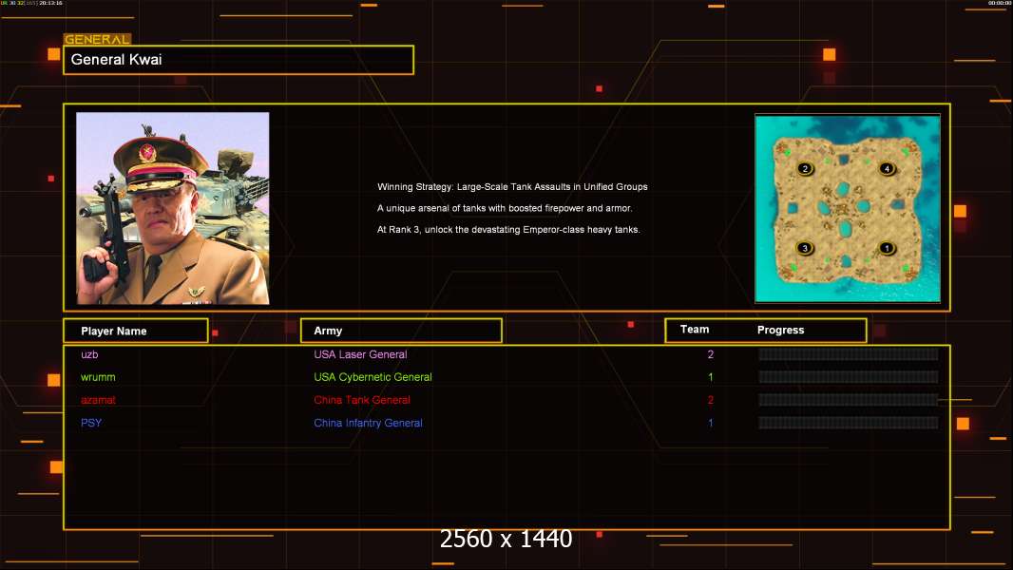Click the Team column header
The height and width of the screenshot is (570, 1013).
tap(695, 330)
